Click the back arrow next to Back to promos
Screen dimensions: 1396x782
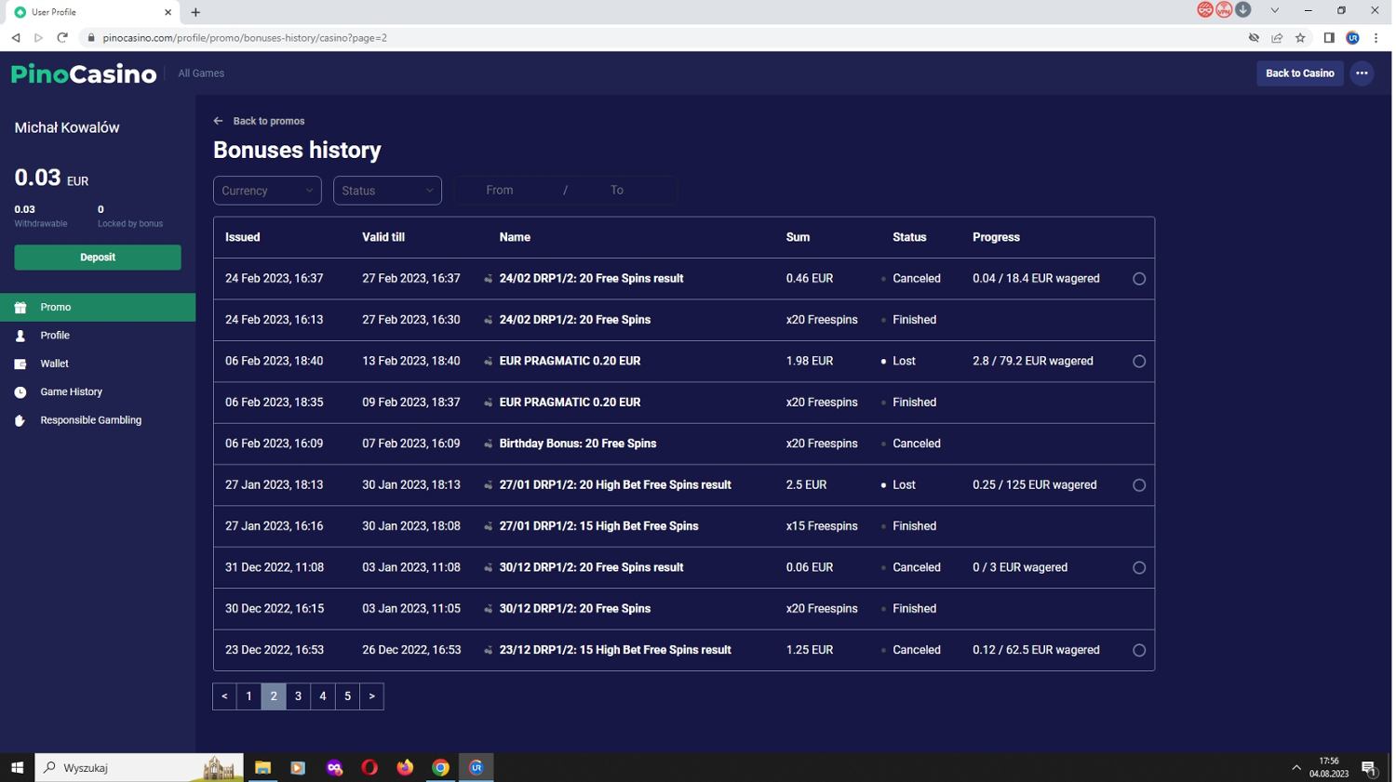(x=218, y=121)
